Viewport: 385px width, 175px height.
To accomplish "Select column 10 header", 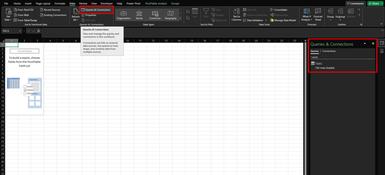I will pos(127,41).
